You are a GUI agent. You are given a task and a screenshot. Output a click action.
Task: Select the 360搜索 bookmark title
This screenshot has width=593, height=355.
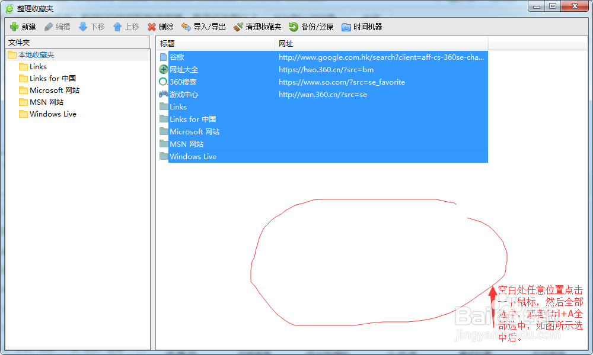pyautogui.click(x=183, y=82)
